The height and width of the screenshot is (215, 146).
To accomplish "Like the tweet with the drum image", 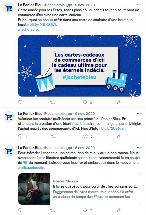I will tap(85, 102).
